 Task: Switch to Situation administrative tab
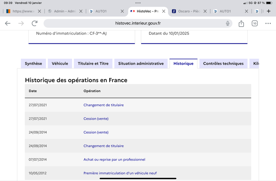coord(141,63)
